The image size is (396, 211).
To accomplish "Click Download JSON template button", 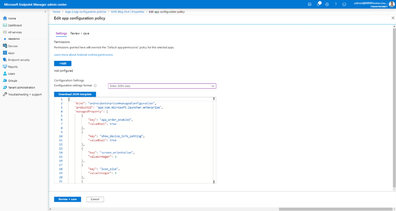I will 75,94.
